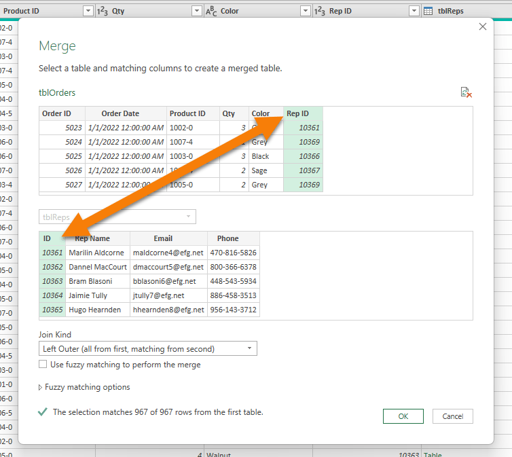The image size is (512, 457).
Task: Click the tblReps table column icon
Action: tap(428, 11)
